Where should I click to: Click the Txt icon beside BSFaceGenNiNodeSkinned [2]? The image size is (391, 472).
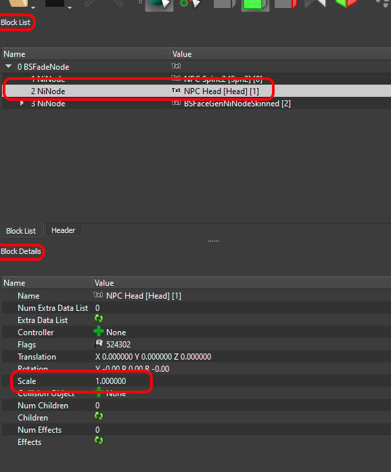pos(176,103)
